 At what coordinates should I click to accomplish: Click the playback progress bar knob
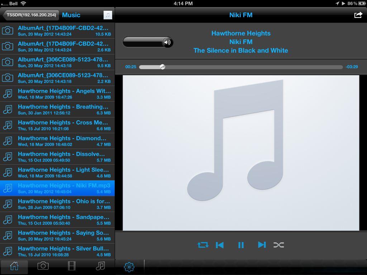click(162, 67)
